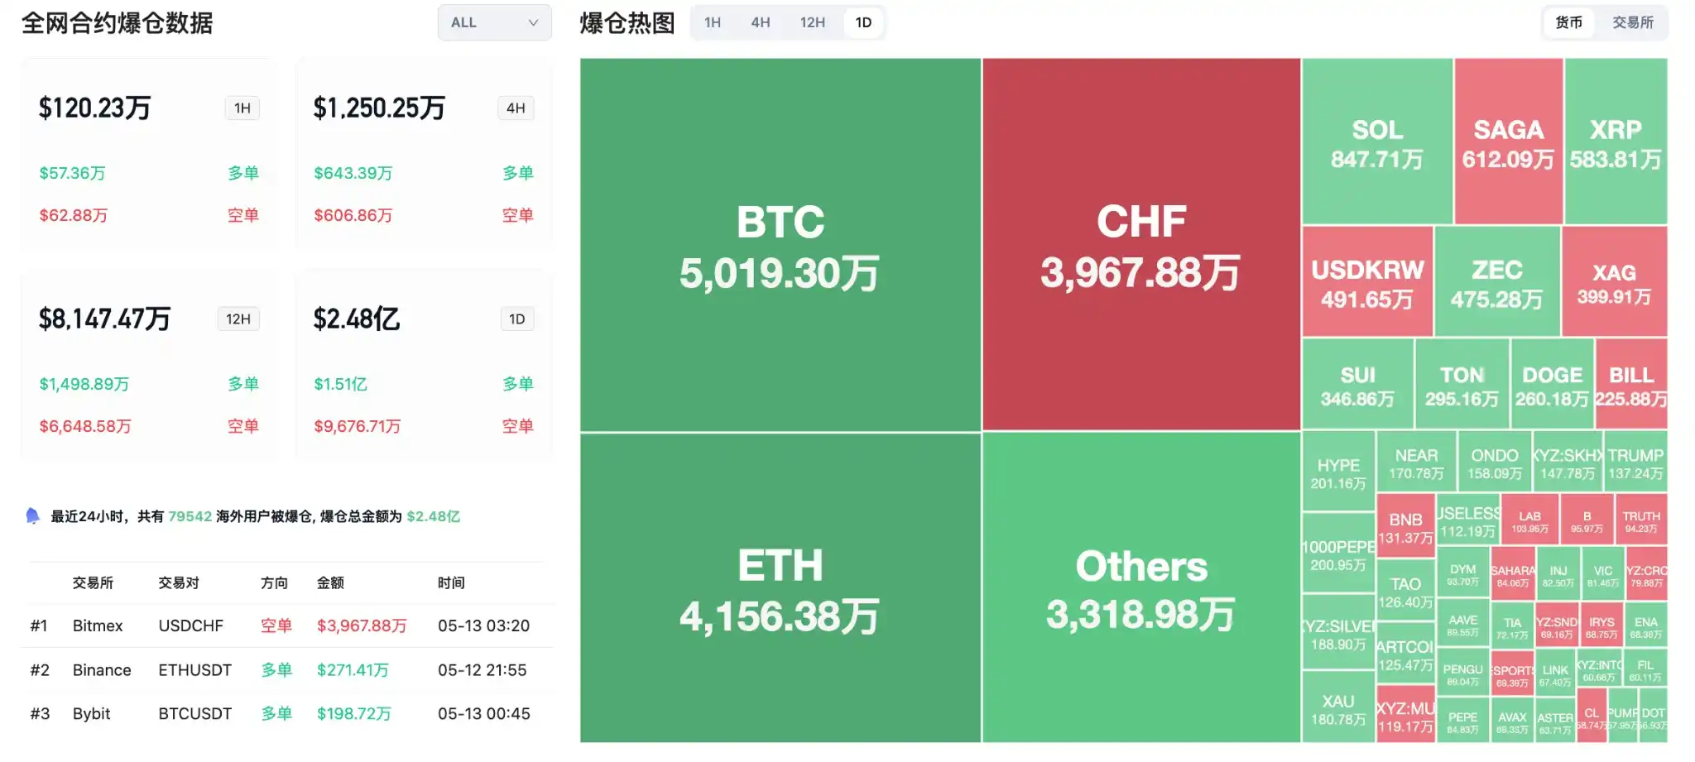The height and width of the screenshot is (762, 1695).
Task: Open the ALL exchange dropdown
Action: tap(494, 23)
